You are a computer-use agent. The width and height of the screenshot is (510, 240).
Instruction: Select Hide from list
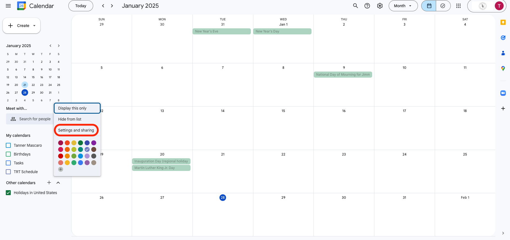[77, 119]
